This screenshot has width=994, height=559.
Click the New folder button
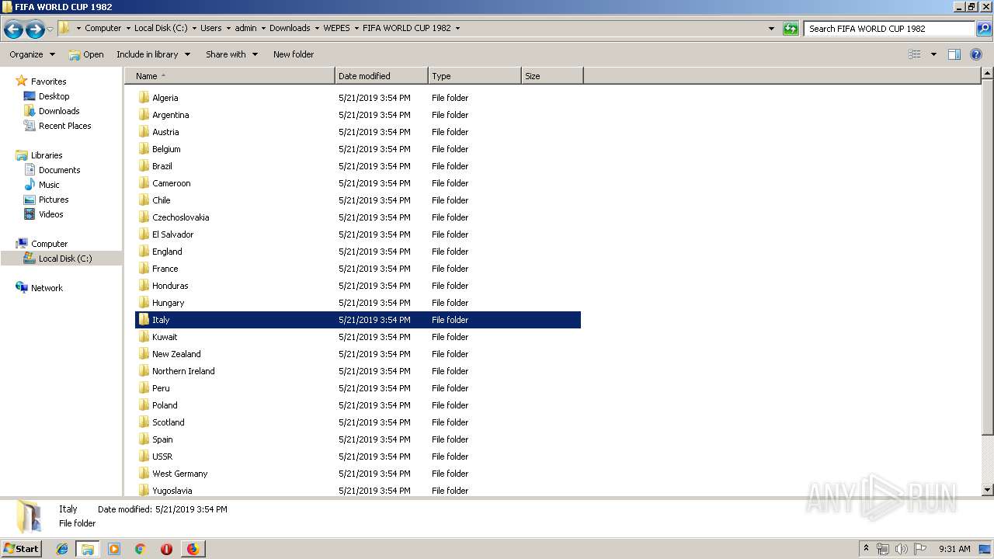click(x=294, y=54)
